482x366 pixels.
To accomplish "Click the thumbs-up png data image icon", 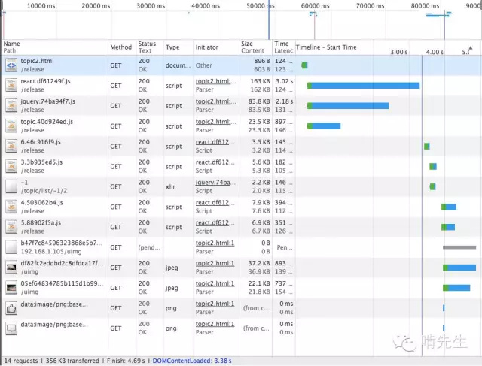I will [11, 308].
